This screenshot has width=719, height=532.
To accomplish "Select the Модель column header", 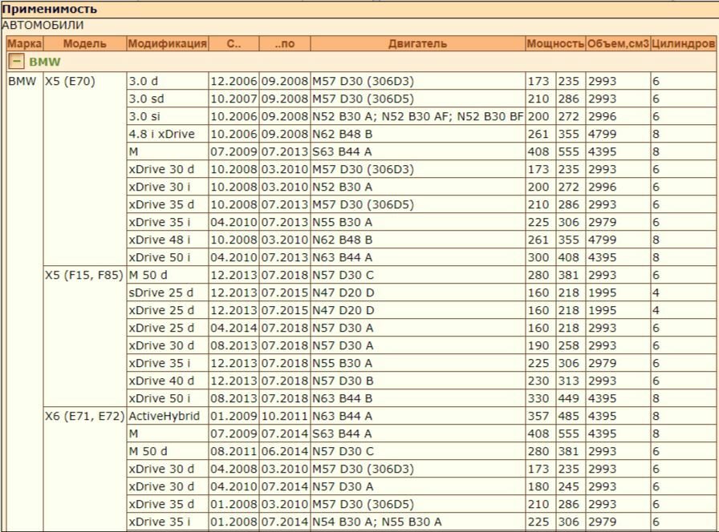I will click(x=84, y=44).
